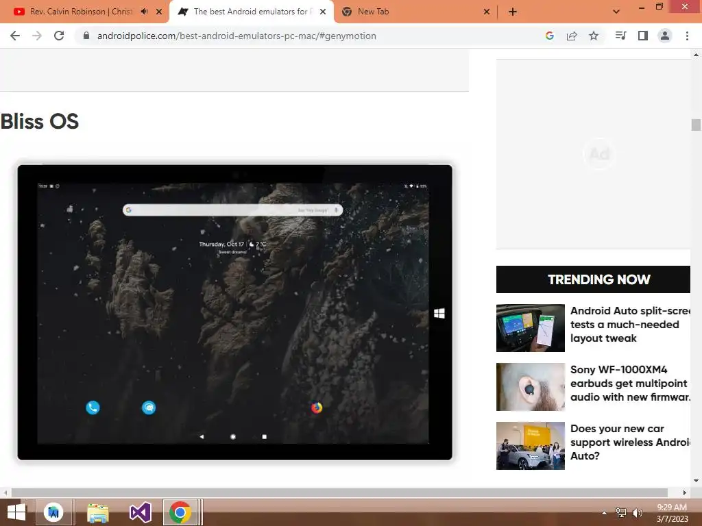
Task: Open the Bliss OS tablet screenshot image
Action: (x=234, y=312)
